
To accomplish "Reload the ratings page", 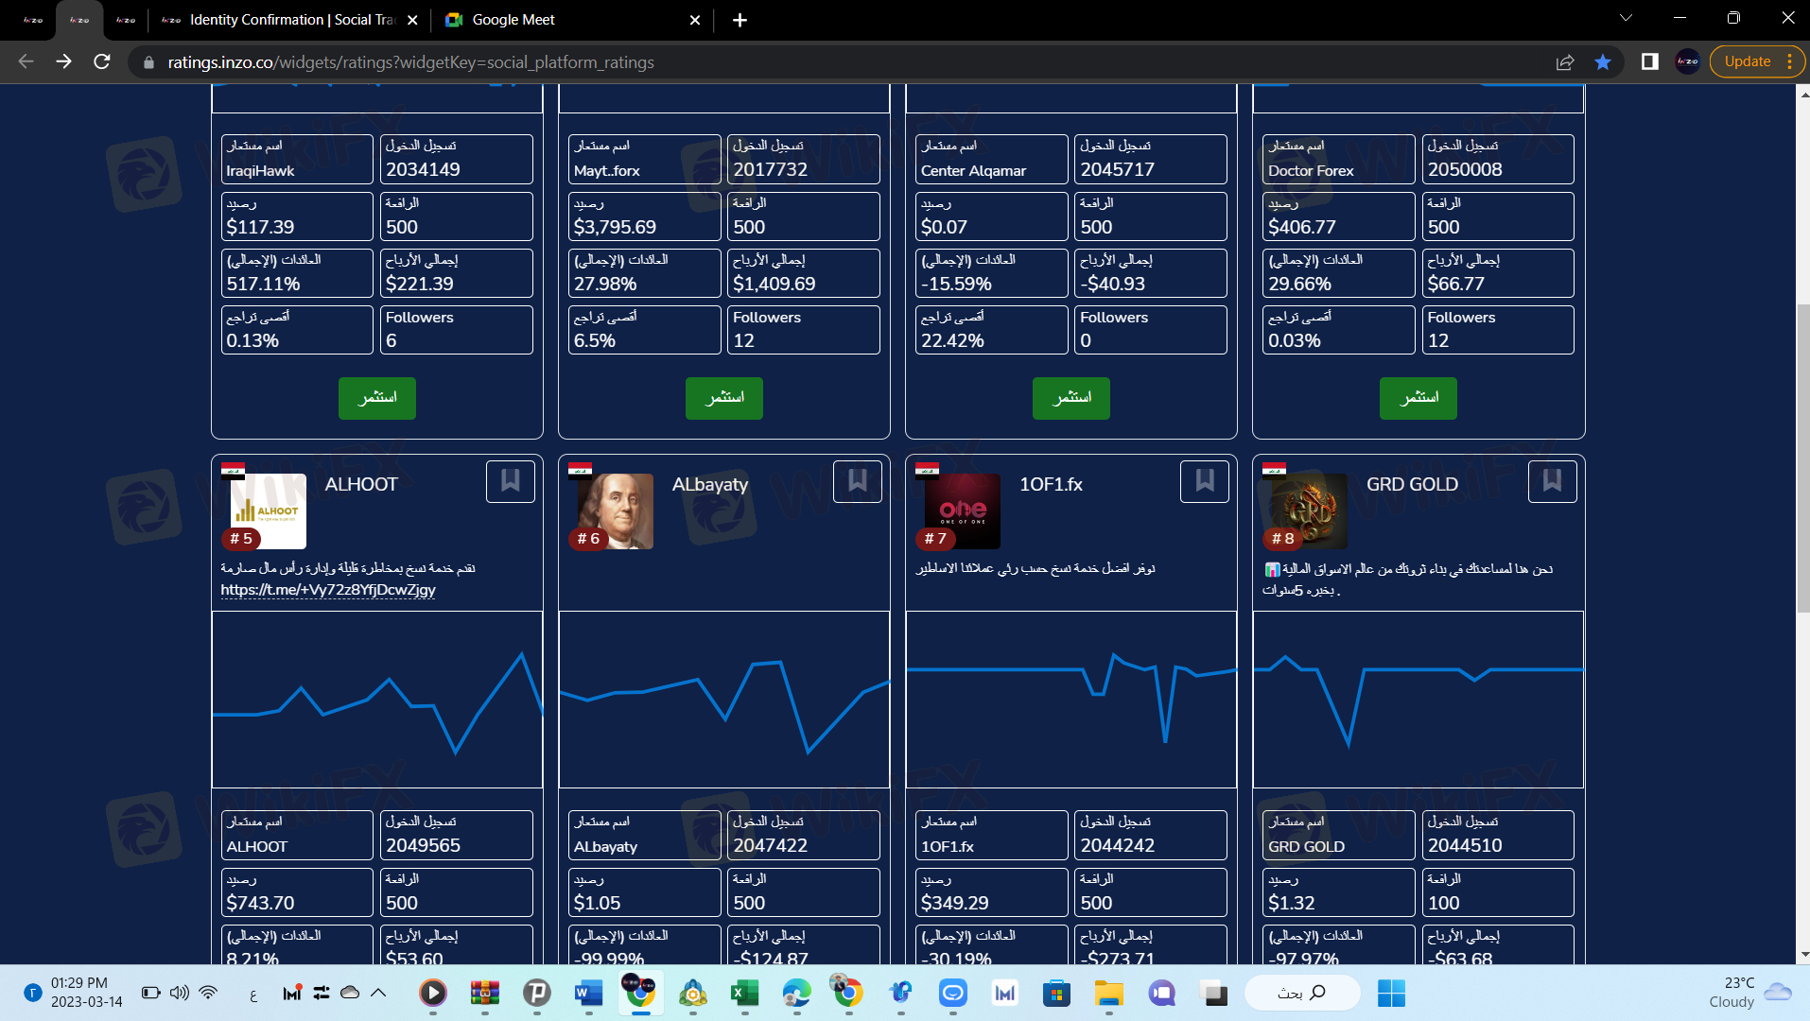I will 102,61.
